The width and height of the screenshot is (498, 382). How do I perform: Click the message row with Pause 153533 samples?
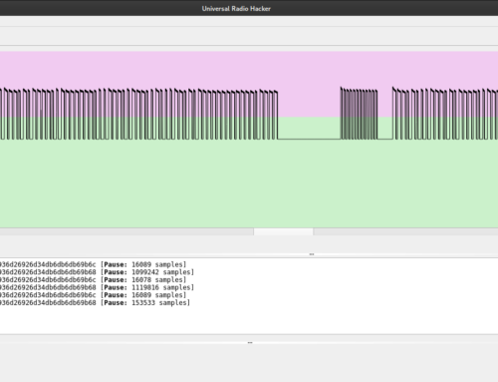(95, 303)
